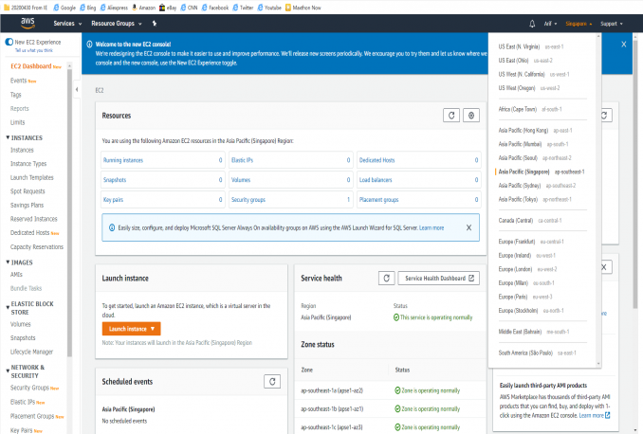Viewport: 643px width, 434px height.
Task: Open Running instances resource link
Action: click(124, 160)
